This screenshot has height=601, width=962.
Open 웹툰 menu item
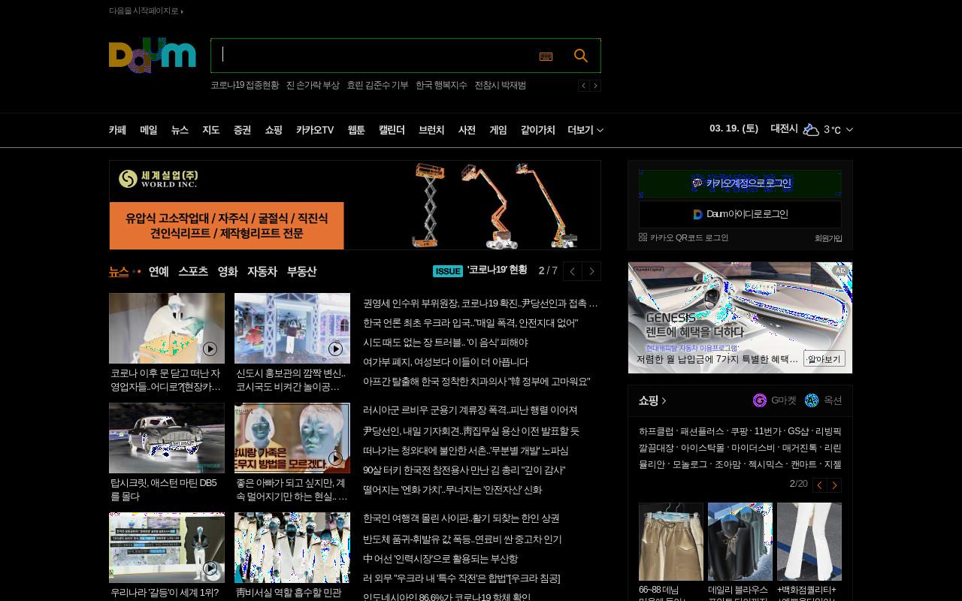click(356, 130)
